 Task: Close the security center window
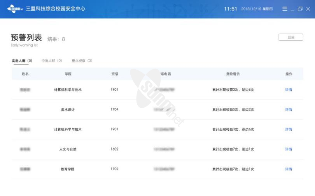pyautogui.click(x=308, y=9)
